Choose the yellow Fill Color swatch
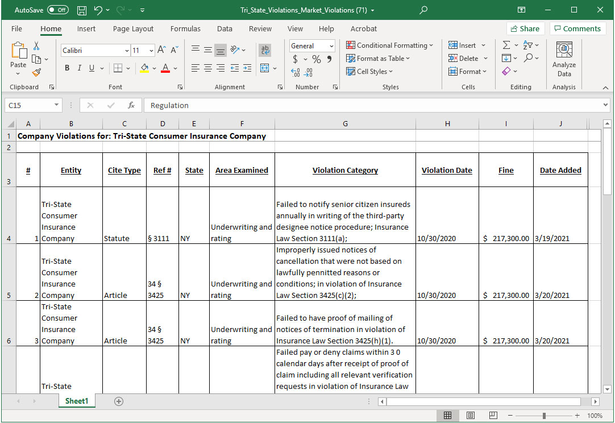 144,68
